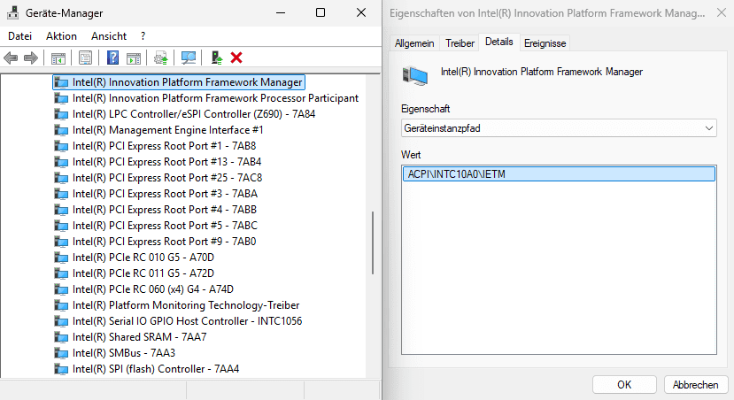Click the Update driver toolbar icon

point(160,58)
